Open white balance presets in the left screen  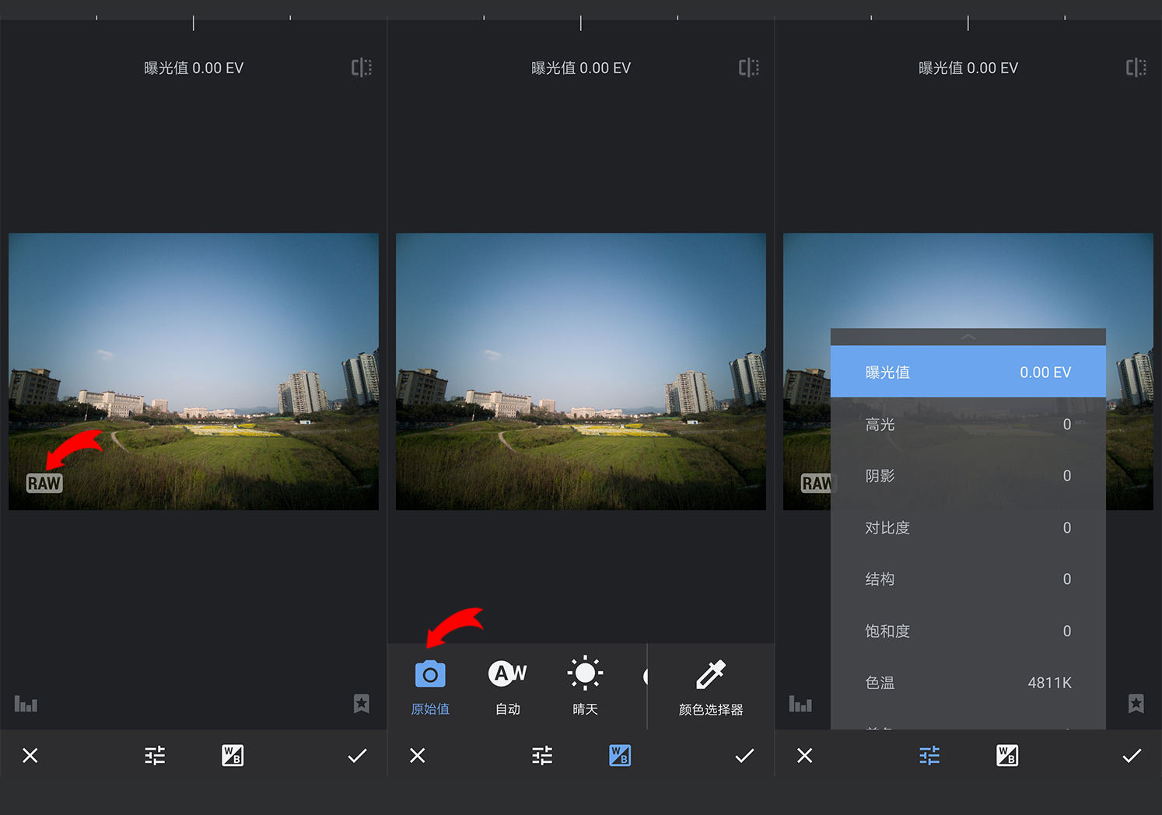coord(233,755)
